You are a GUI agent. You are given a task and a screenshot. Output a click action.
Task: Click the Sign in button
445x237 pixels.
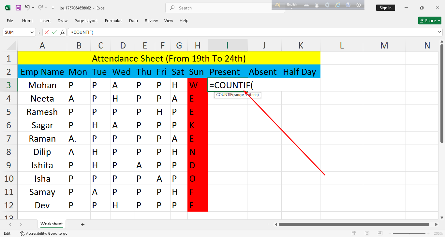point(385,8)
